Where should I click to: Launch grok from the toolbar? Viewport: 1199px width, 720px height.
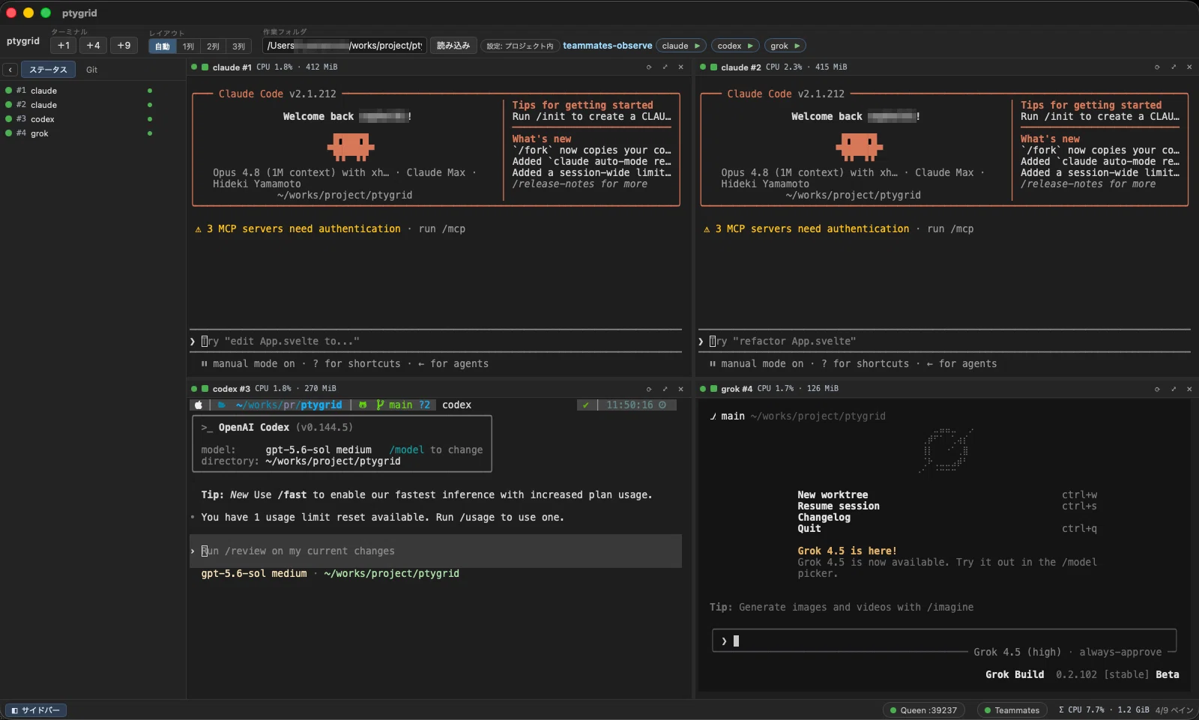(x=785, y=46)
